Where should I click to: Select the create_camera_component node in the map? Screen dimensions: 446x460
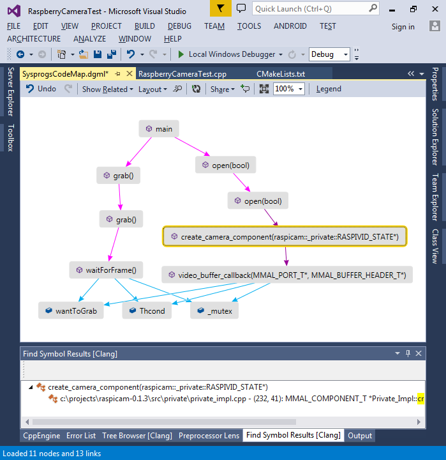coord(285,236)
